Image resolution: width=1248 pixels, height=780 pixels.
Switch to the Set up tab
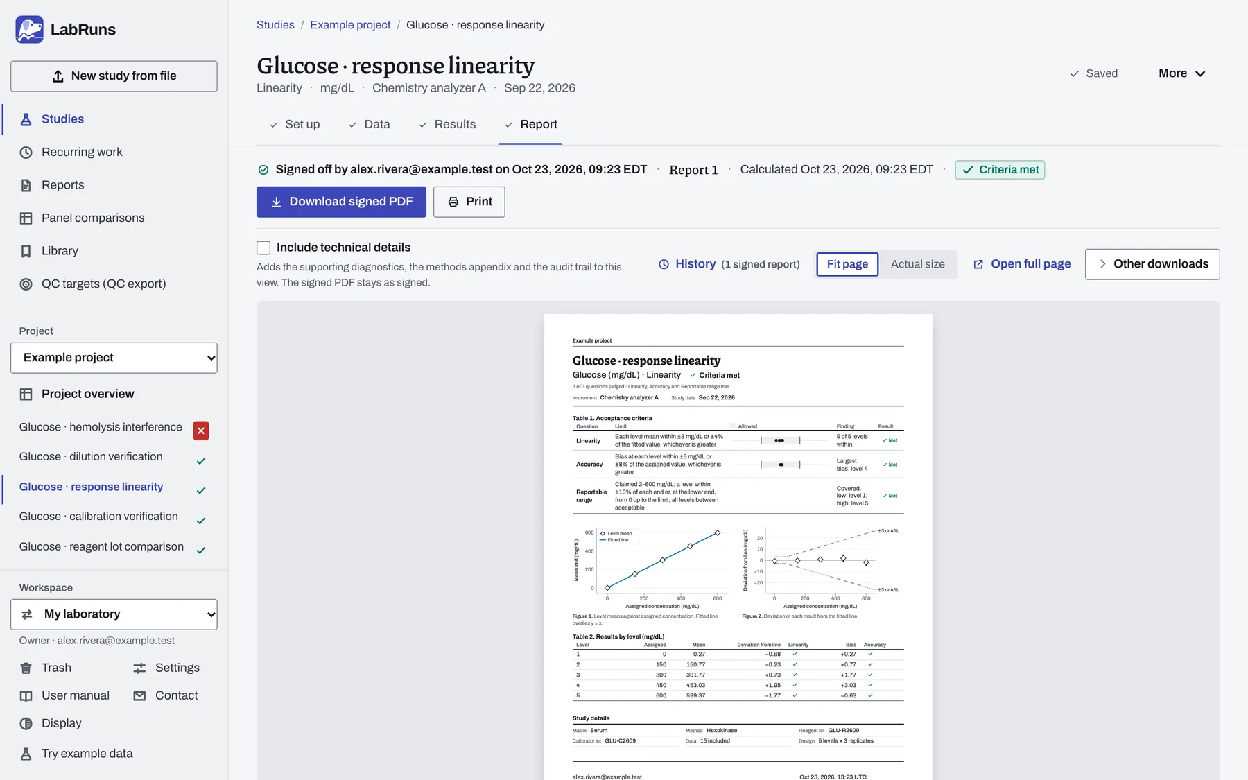(x=295, y=125)
